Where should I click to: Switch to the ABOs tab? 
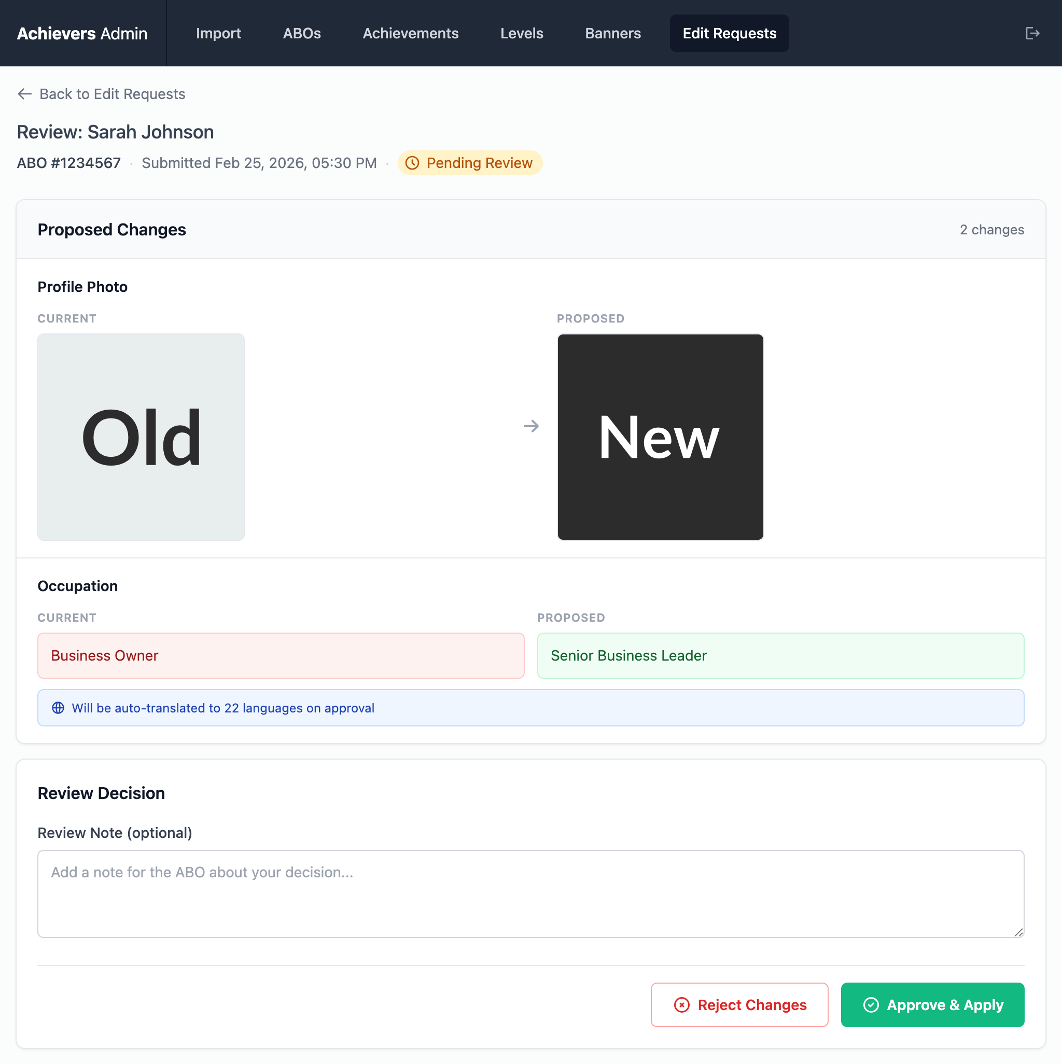[302, 33]
